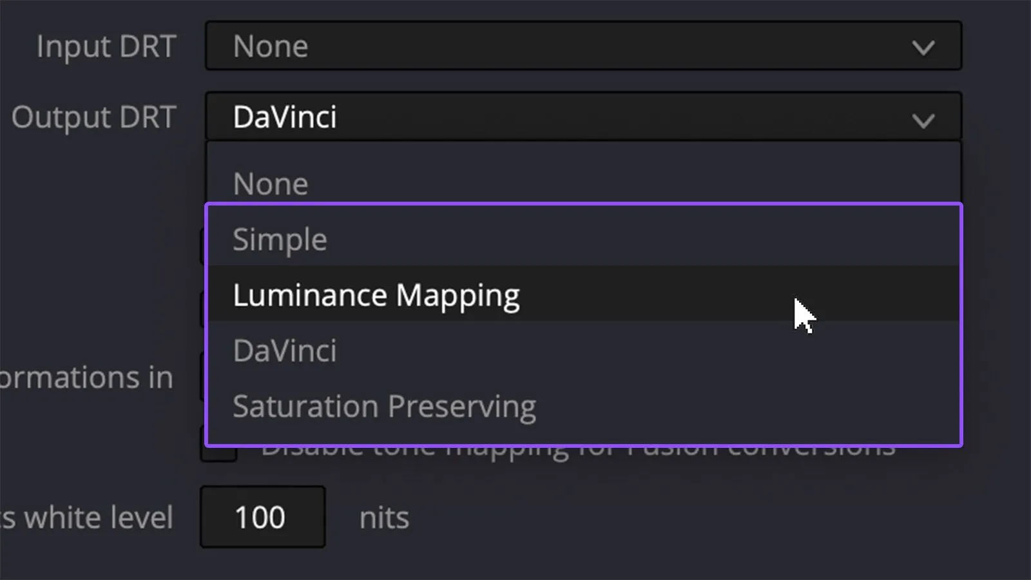This screenshot has width=1031, height=580.
Task: Click the Input DRT label text
Action: [106, 46]
